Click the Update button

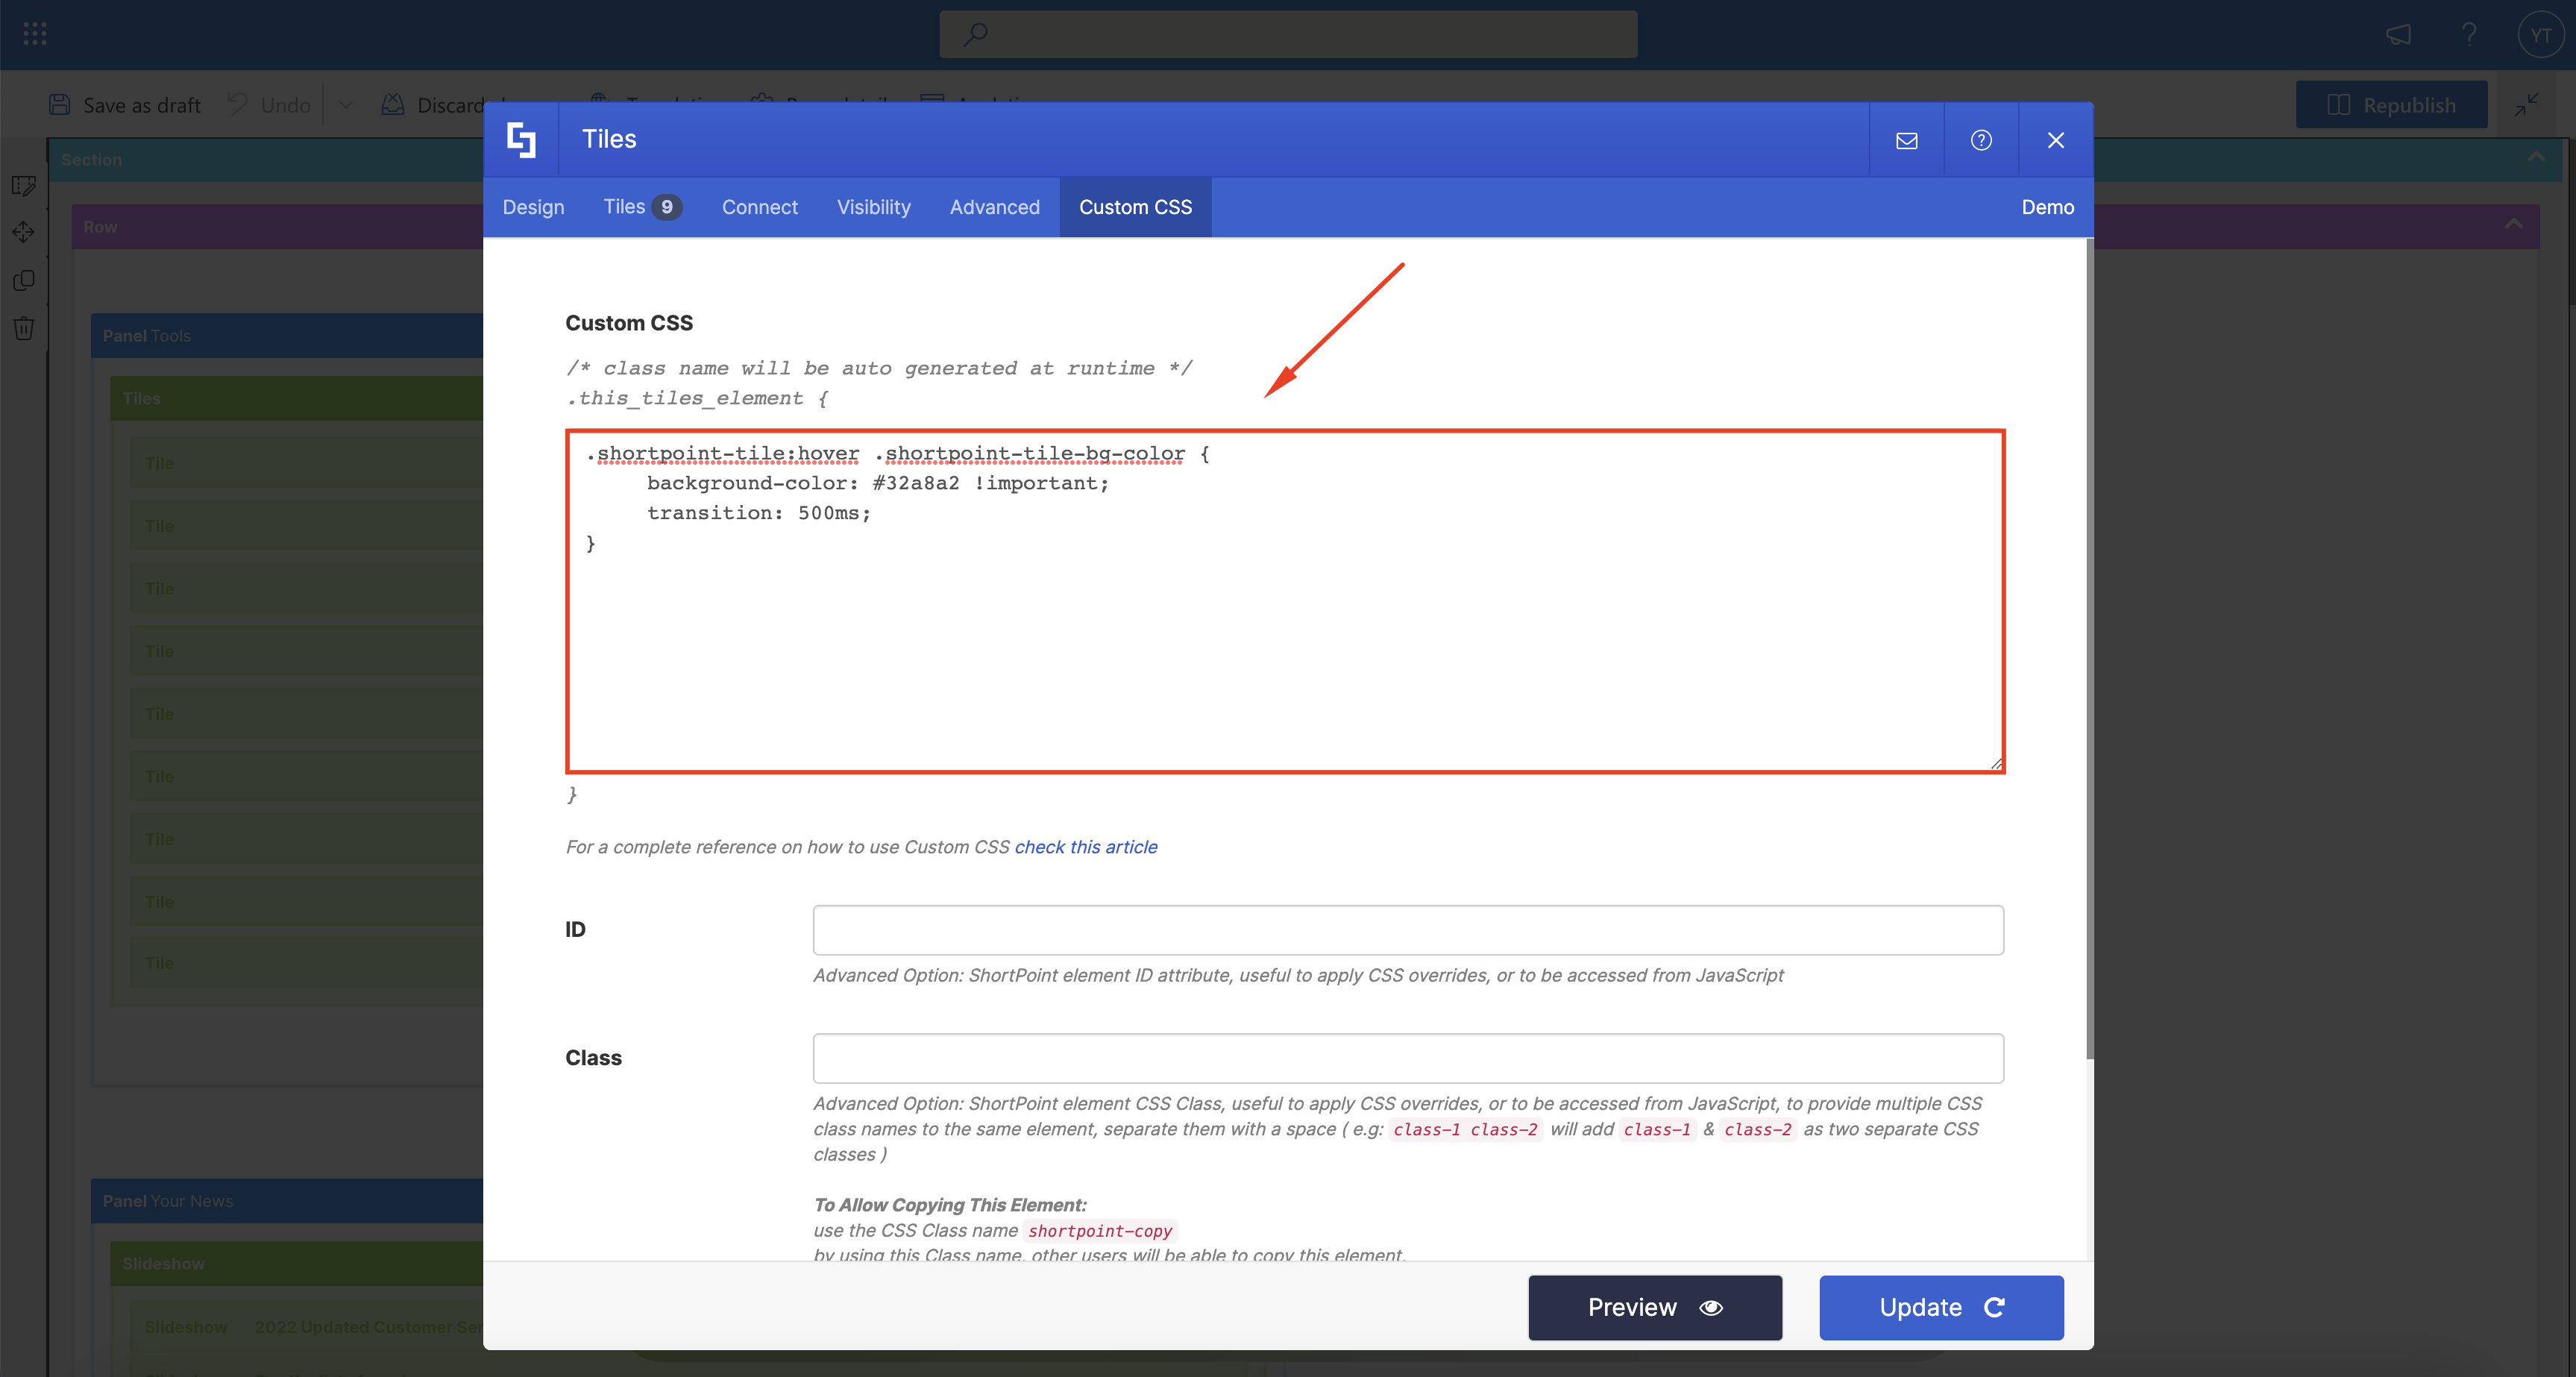(x=1940, y=1307)
